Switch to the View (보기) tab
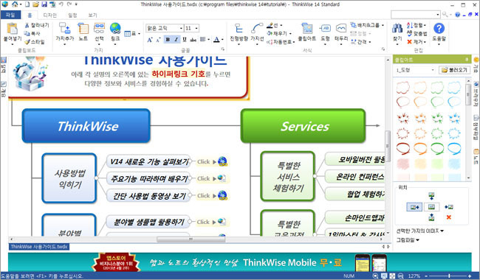 [92, 15]
